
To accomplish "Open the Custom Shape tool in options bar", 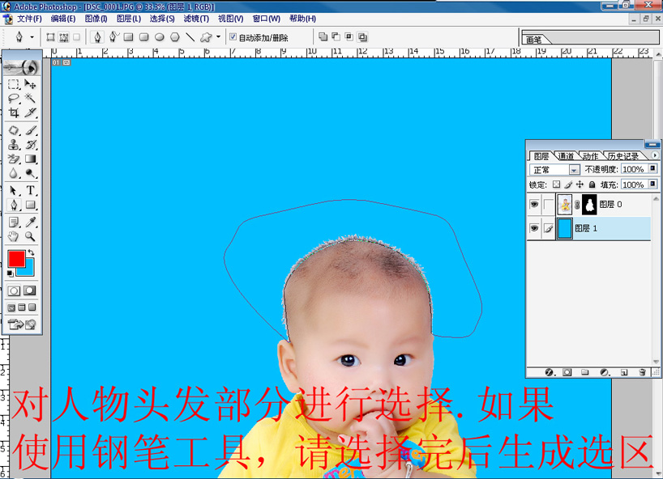I will click(x=207, y=36).
